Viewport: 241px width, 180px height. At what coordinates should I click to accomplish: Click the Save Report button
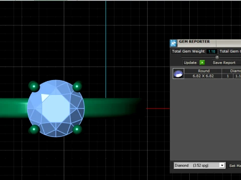(x=224, y=62)
